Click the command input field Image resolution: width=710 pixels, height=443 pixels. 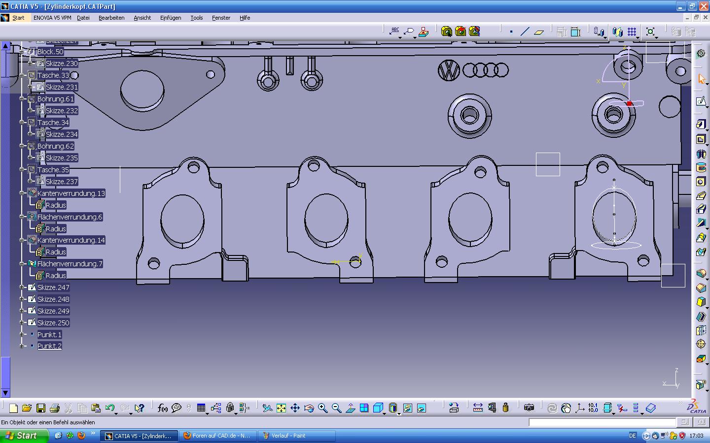click(602, 422)
